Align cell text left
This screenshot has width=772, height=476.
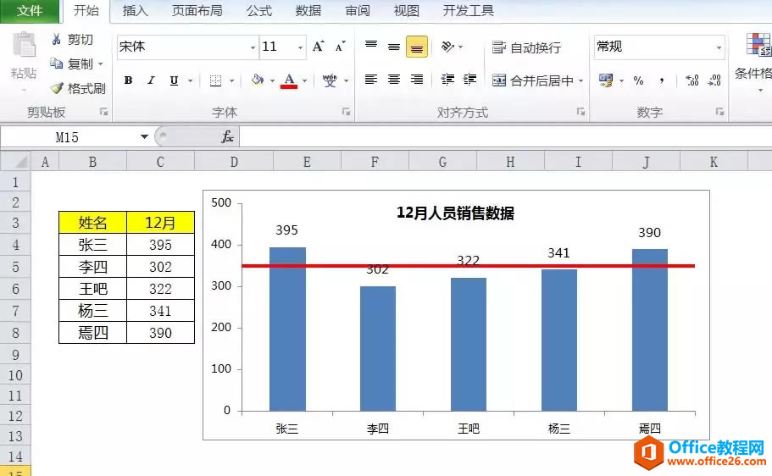(371, 80)
